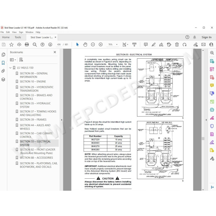
Task: Rotate the page with the circular arrow
Action: [x=185, y=44]
